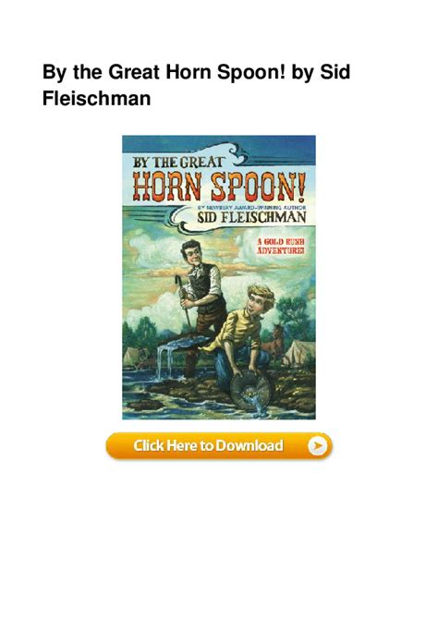438x619 pixels.
Task: Click the red HORN SPOON! cover title
Action: pyautogui.click(x=219, y=187)
